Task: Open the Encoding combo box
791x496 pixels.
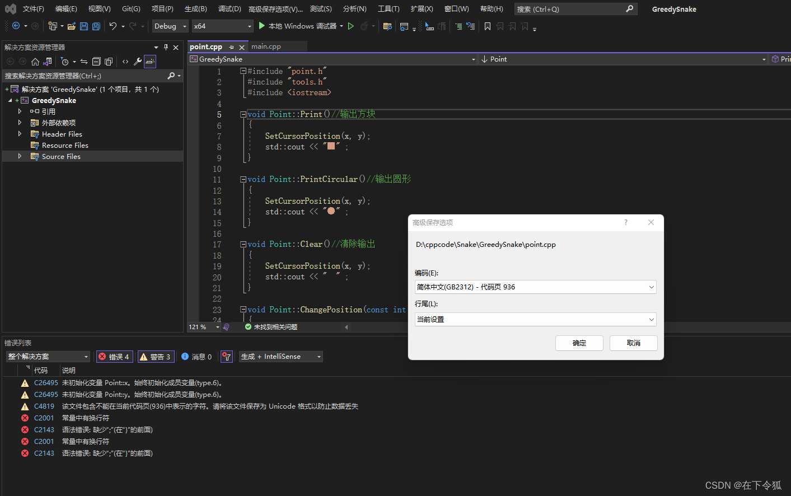Action: [535, 287]
